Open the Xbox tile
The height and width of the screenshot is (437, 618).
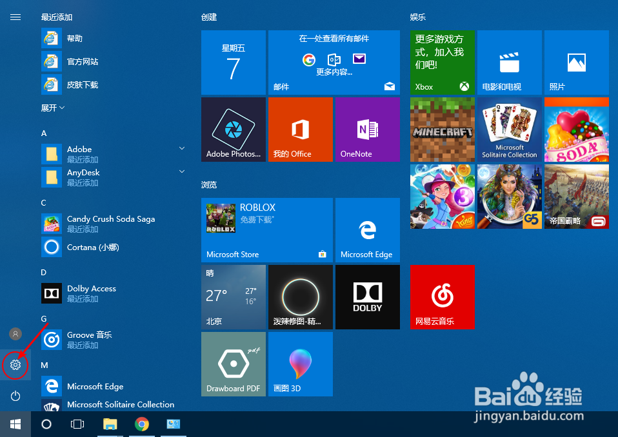(443, 63)
